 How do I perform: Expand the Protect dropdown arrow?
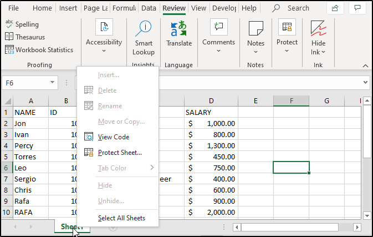tap(287, 51)
